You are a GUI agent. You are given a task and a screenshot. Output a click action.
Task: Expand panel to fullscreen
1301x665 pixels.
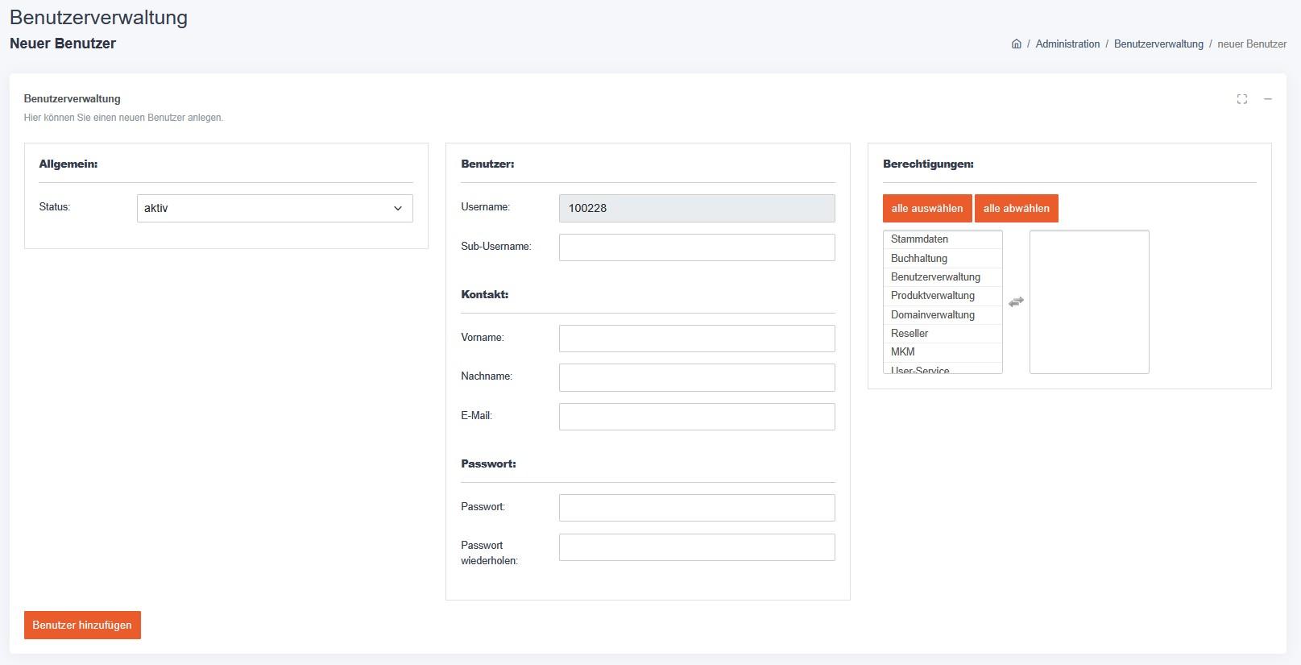[1241, 99]
